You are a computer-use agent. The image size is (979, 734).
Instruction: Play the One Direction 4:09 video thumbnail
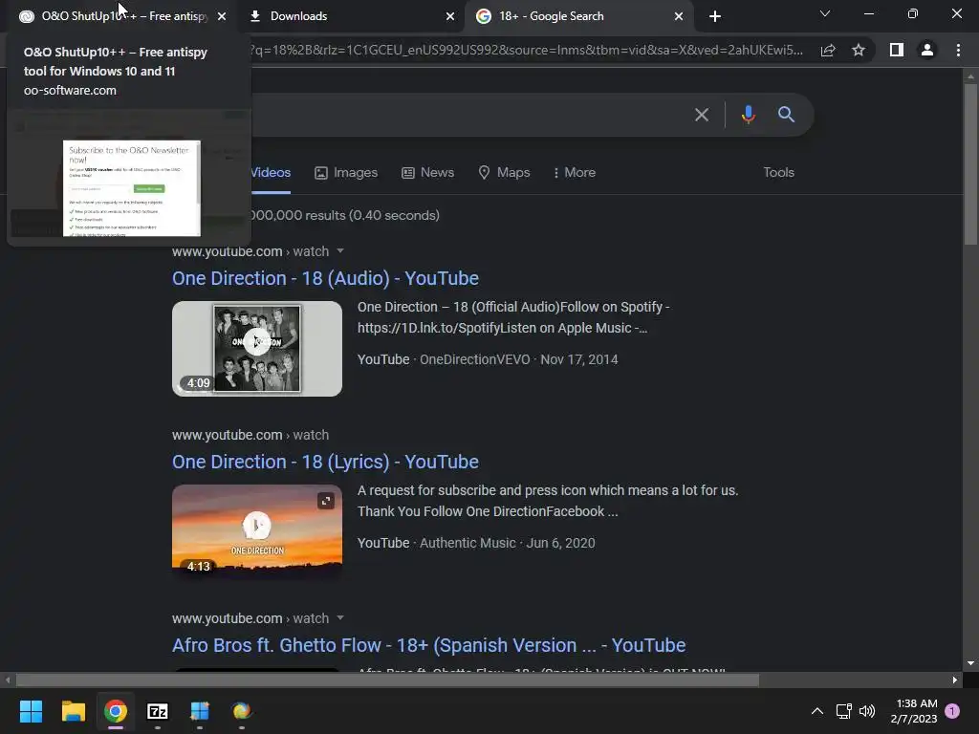(x=257, y=348)
